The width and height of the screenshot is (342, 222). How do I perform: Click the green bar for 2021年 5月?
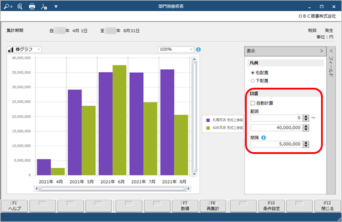(x=89, y=141)
